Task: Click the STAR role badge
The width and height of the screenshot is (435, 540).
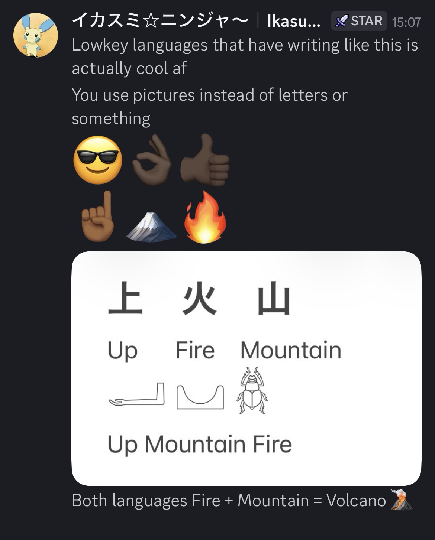Action: [x=359, y=21]
